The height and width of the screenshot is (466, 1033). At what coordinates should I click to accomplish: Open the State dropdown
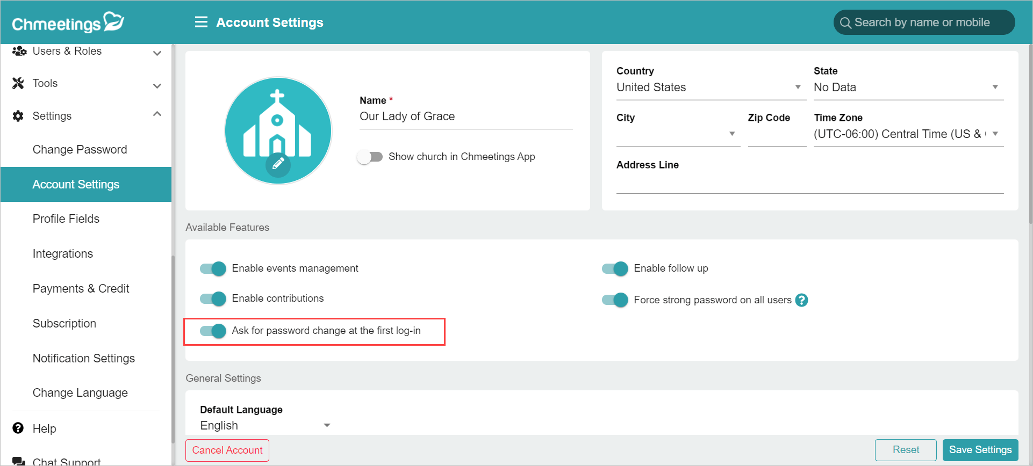click(x=908, y=88)
